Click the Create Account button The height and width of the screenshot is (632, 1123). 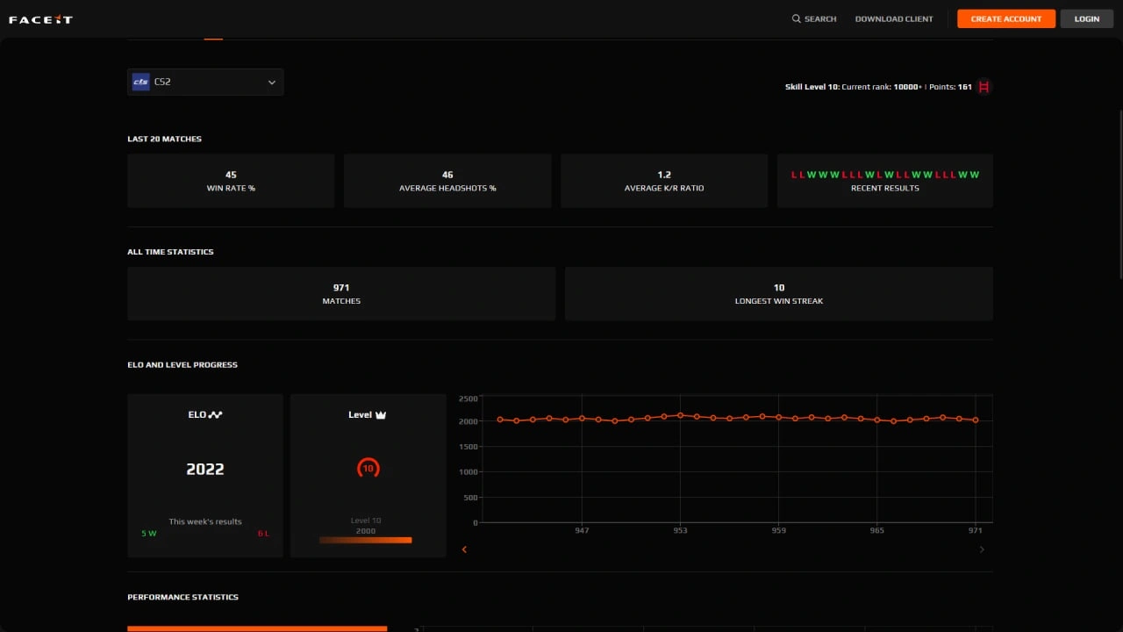[x=1005, y=18]
